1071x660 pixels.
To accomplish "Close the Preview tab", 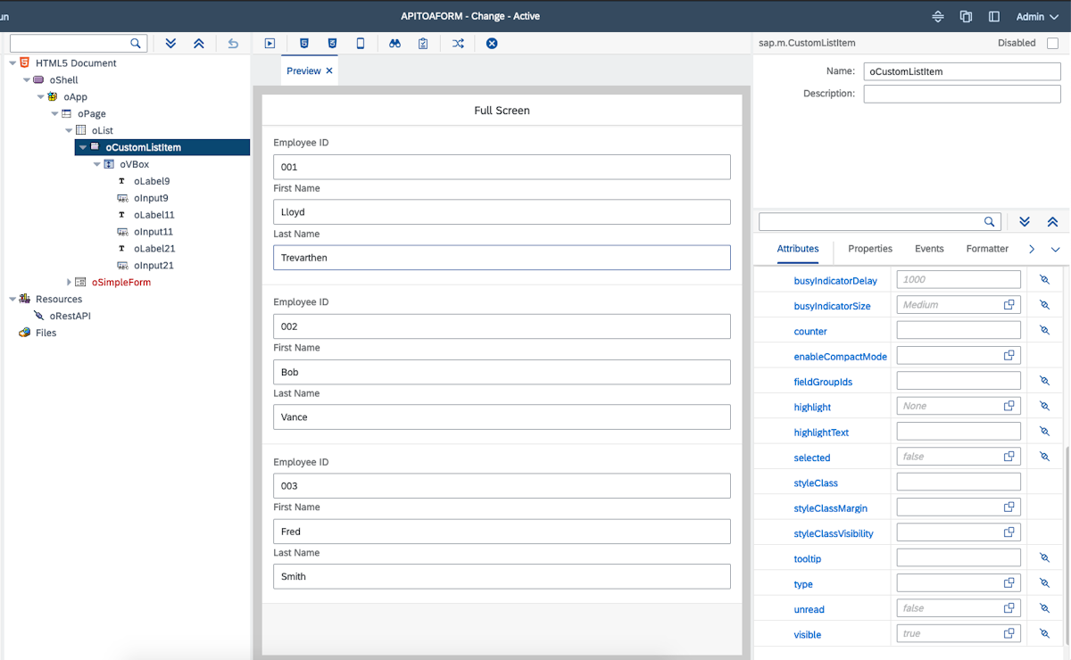I will [329, 71].
